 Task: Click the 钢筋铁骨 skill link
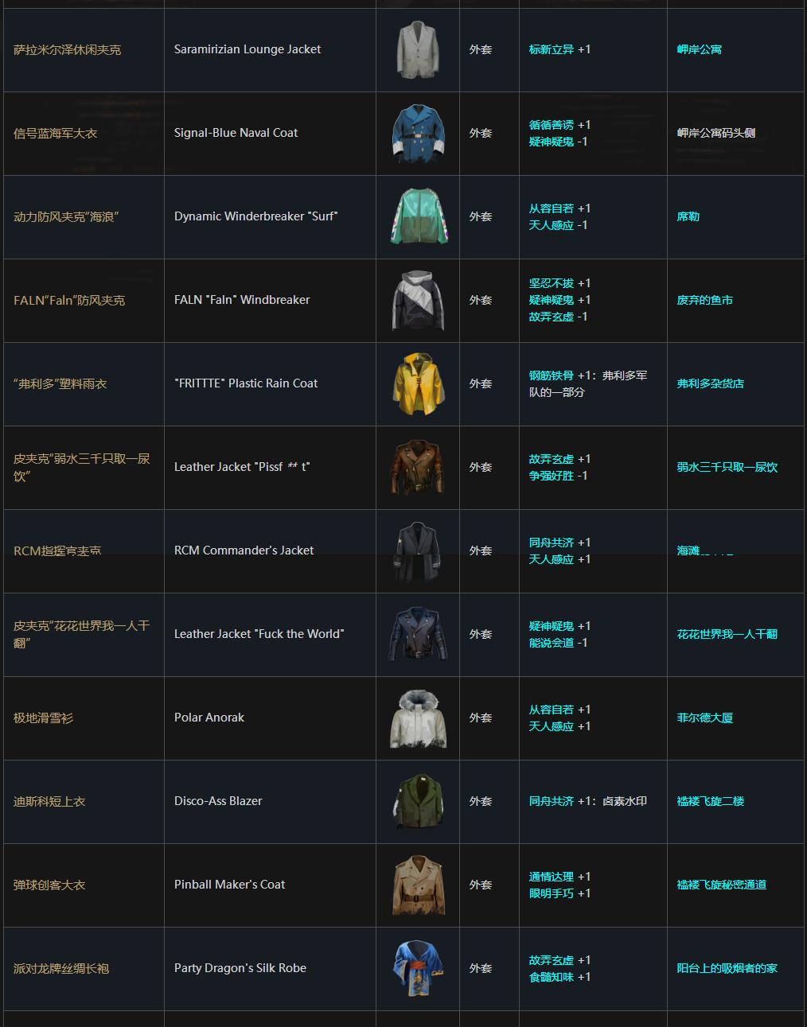[552, 375]
